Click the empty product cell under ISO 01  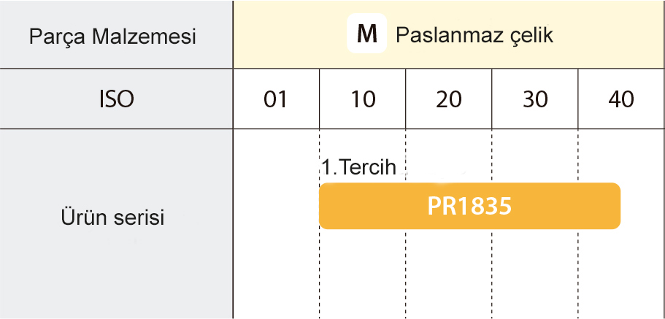click(276, 219)
